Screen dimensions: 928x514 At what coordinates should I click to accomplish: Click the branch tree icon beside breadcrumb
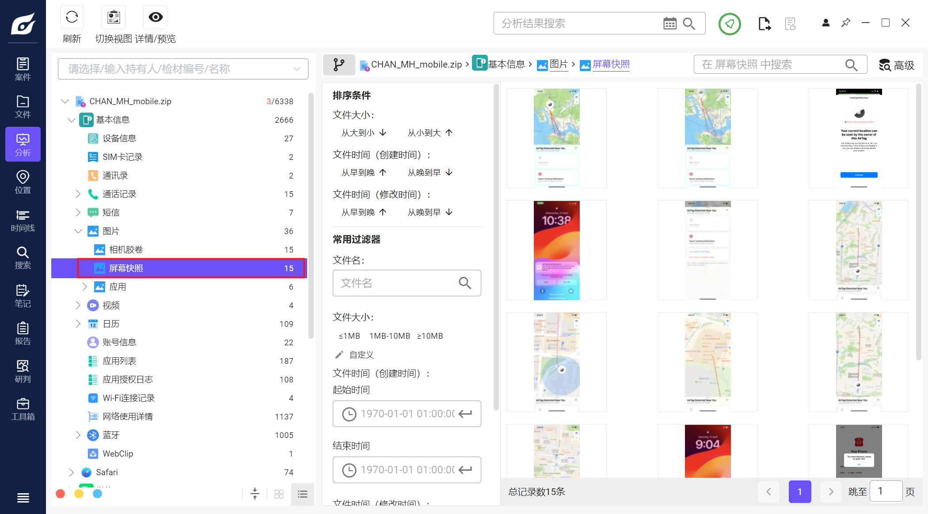(339, 65)
